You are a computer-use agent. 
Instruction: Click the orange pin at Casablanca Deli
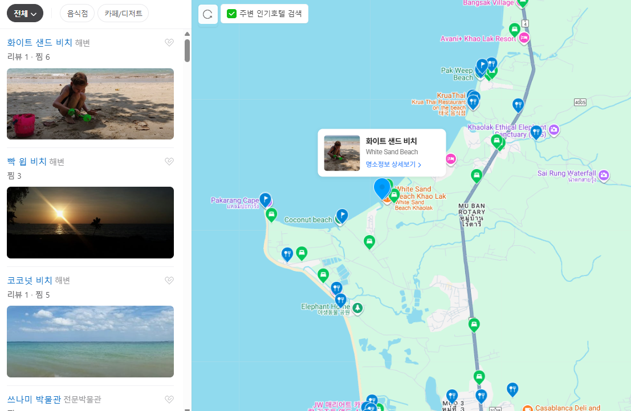tap(528, 408)
